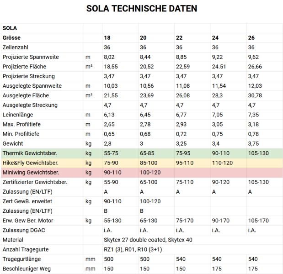Select the value '28,3' cell
The width and height of the screenshot is (283, 274).
point(217,95)
